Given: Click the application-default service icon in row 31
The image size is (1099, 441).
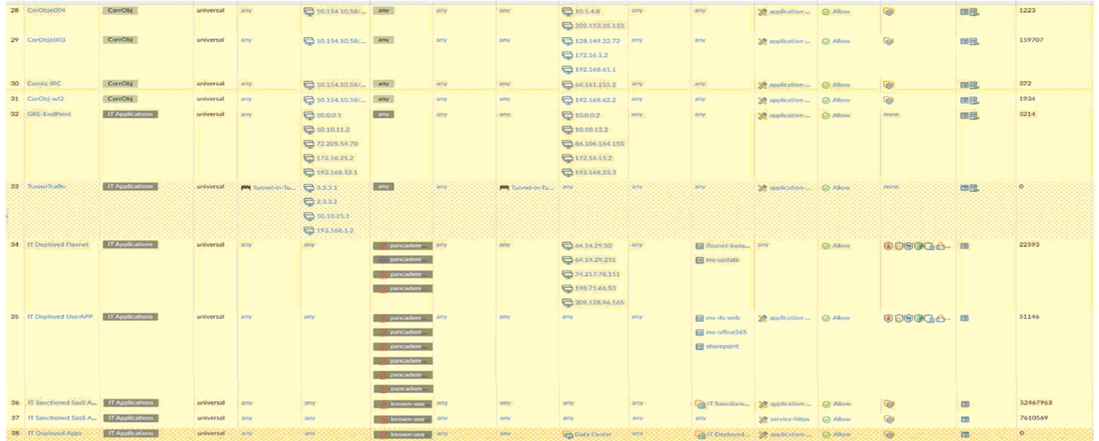Looking at the screenshot, I should point(762,100).
